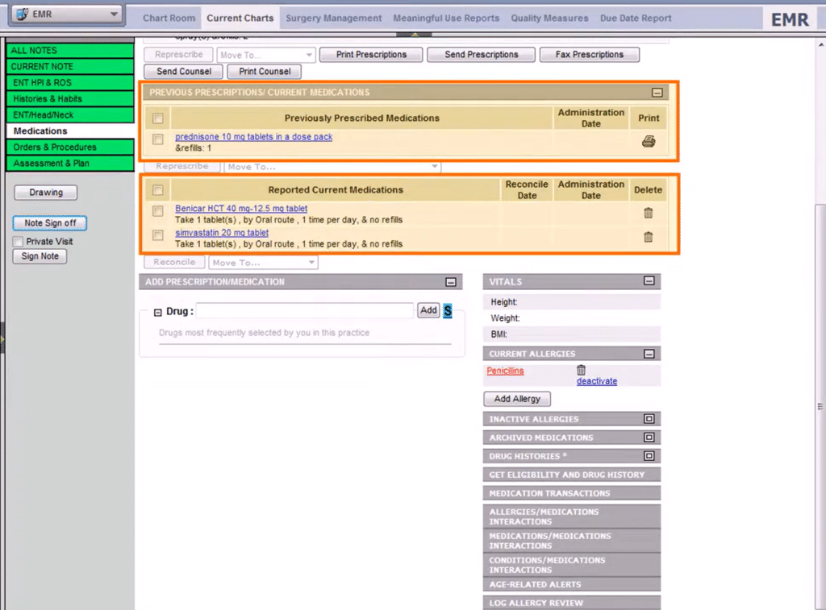Image resolution: width=826 pixels, height=610 pixels.
Task: Click the printer icon for prednisone prescription
Action: (x=649, y=141)
